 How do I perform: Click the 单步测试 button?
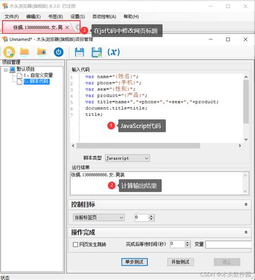click(x=134, y=262)
